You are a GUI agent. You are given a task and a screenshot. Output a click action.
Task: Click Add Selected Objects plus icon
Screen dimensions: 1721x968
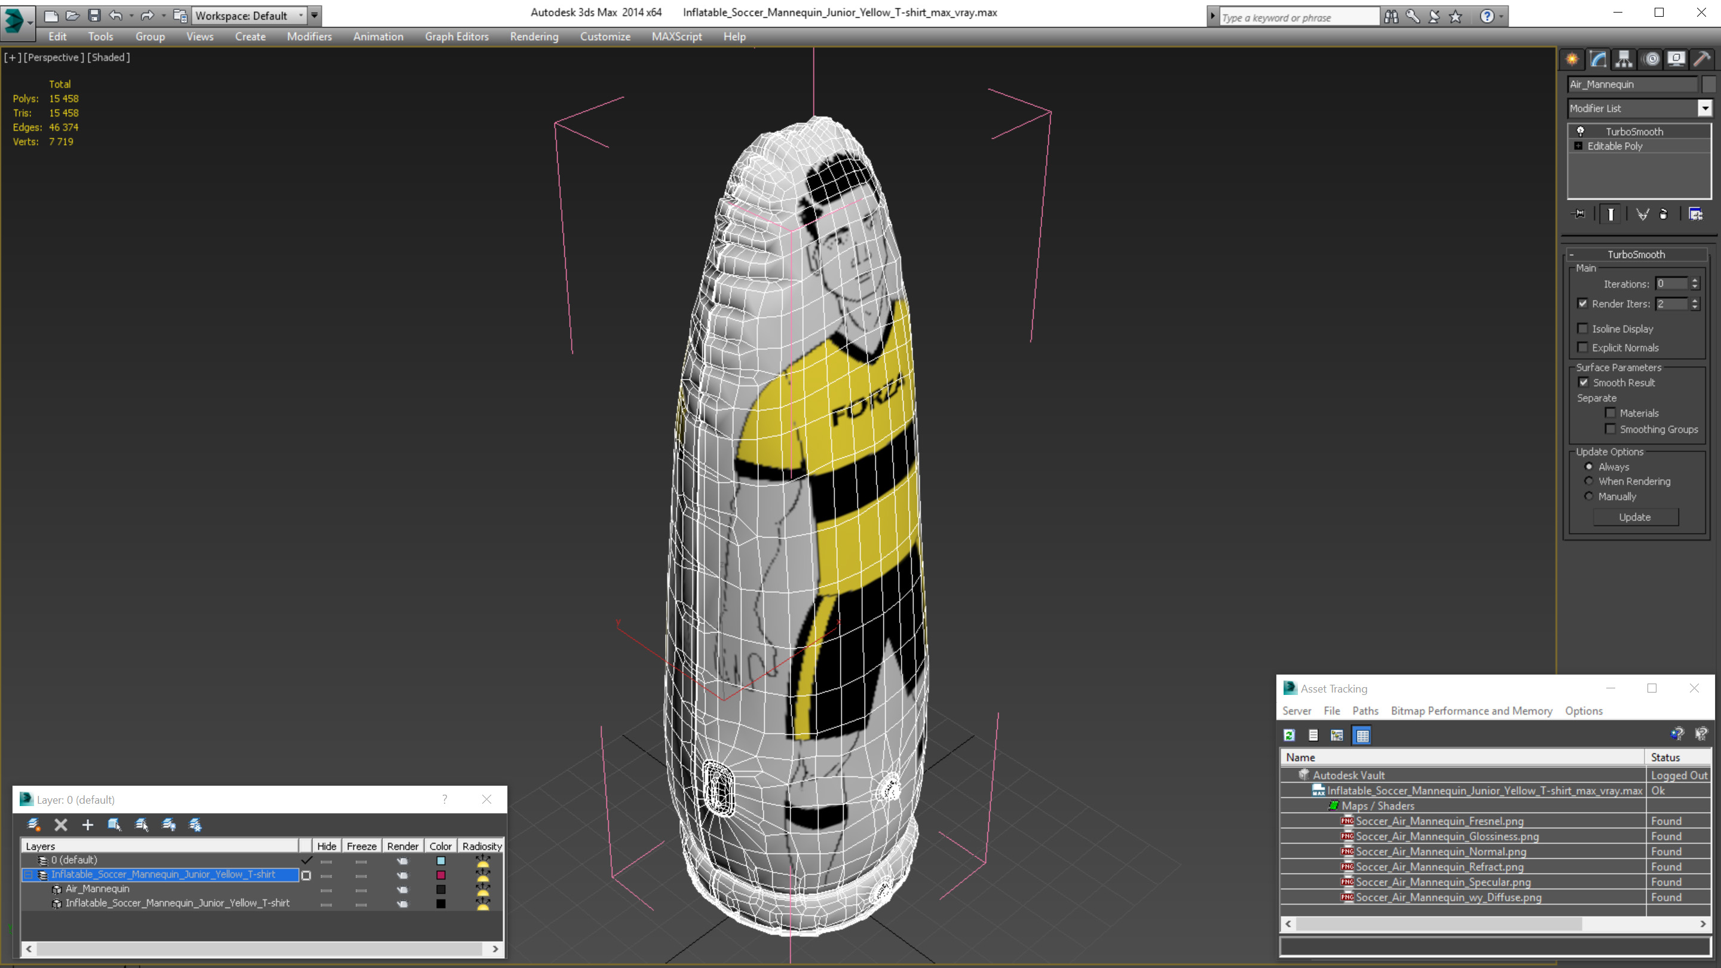(87, 825)
